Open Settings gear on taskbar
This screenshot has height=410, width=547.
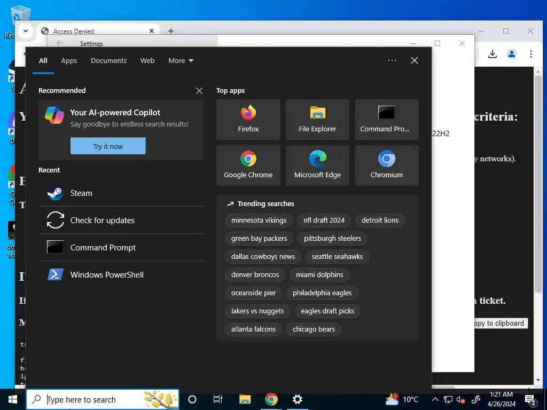pyautogui.click(x=297, y=399)
